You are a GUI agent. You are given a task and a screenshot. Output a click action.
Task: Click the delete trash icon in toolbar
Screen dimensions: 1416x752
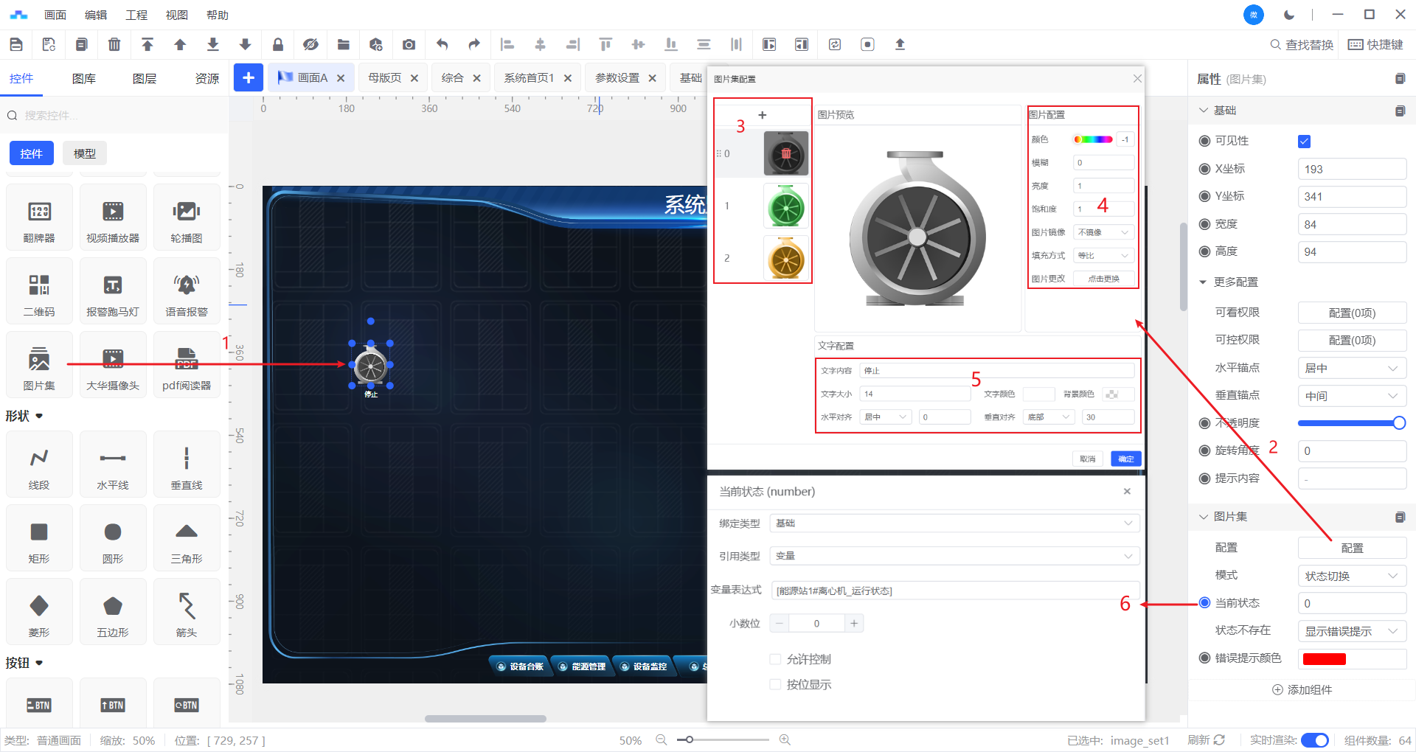pos(114,44)
